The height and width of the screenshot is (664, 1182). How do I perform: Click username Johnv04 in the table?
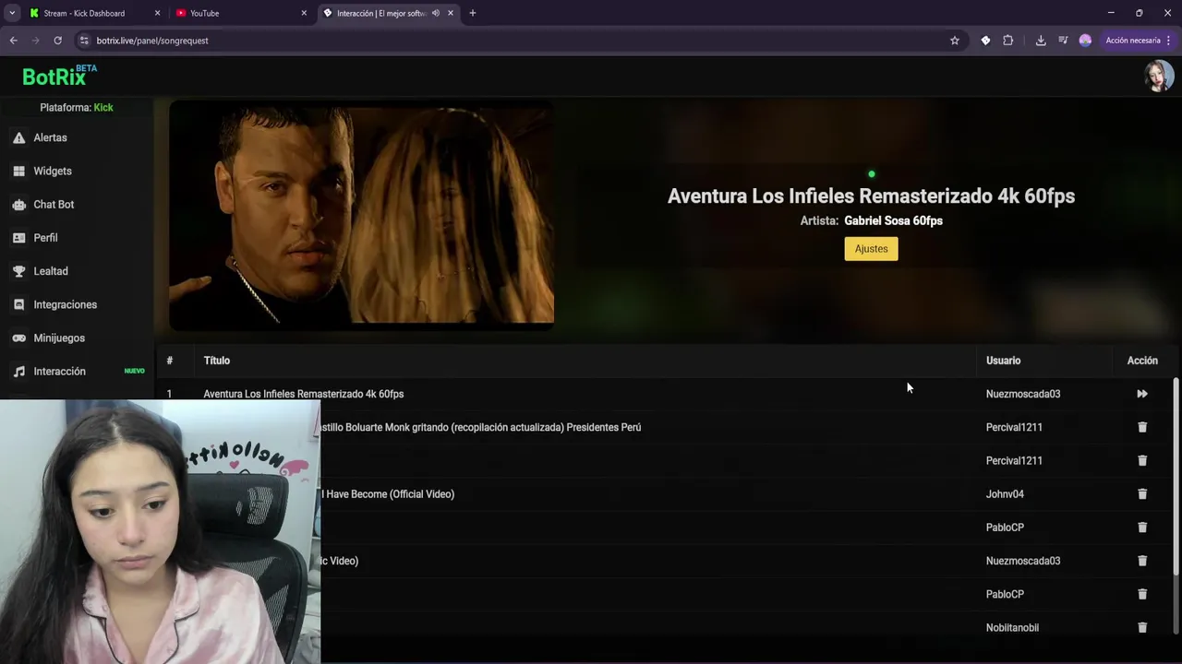tap(1005, 494)
